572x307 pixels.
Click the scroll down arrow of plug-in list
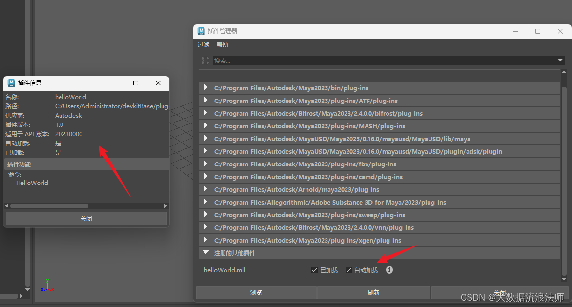point(564,279)
